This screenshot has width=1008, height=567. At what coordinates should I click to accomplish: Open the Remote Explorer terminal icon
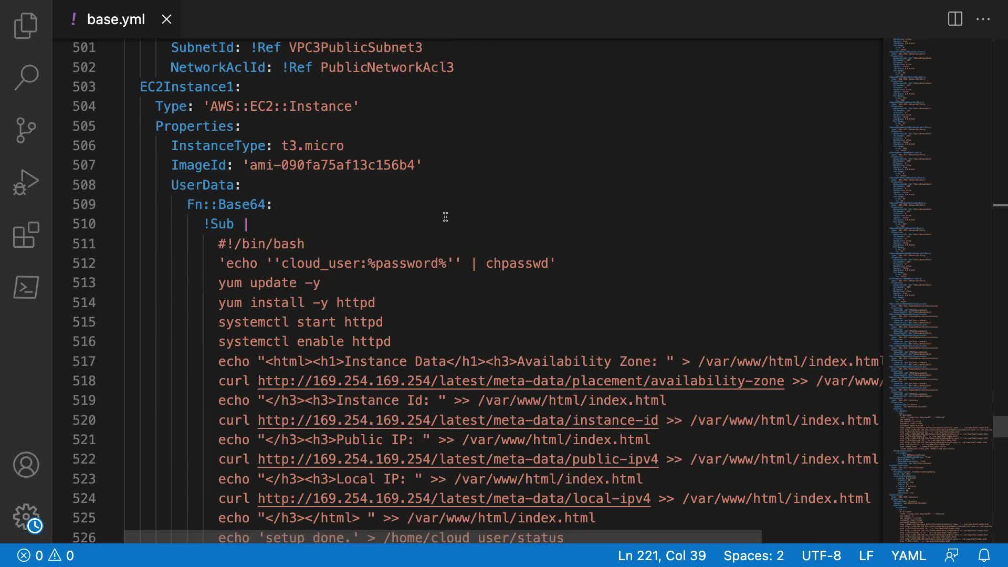[26, 287]
